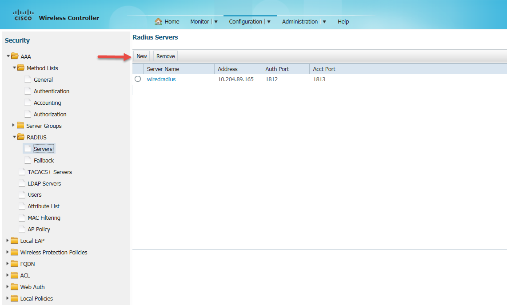Expand the FQDN tree arrow
507x305 pixels.
7,264
